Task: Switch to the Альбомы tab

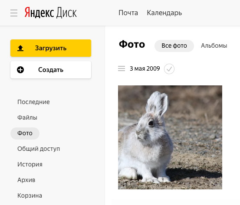Action: click(x=214, y=46)
